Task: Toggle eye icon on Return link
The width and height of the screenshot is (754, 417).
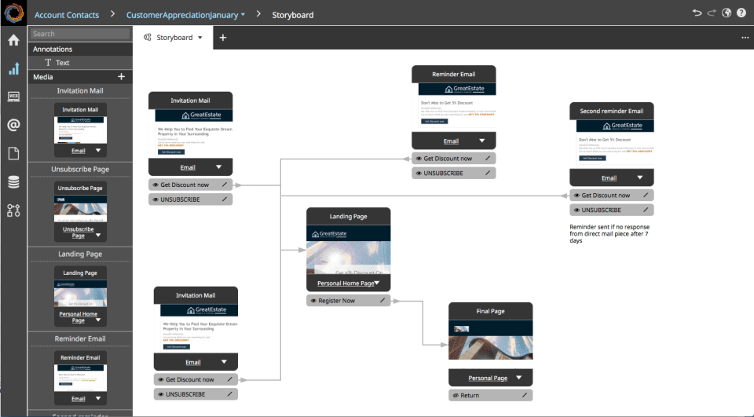Action: point(456,396)
